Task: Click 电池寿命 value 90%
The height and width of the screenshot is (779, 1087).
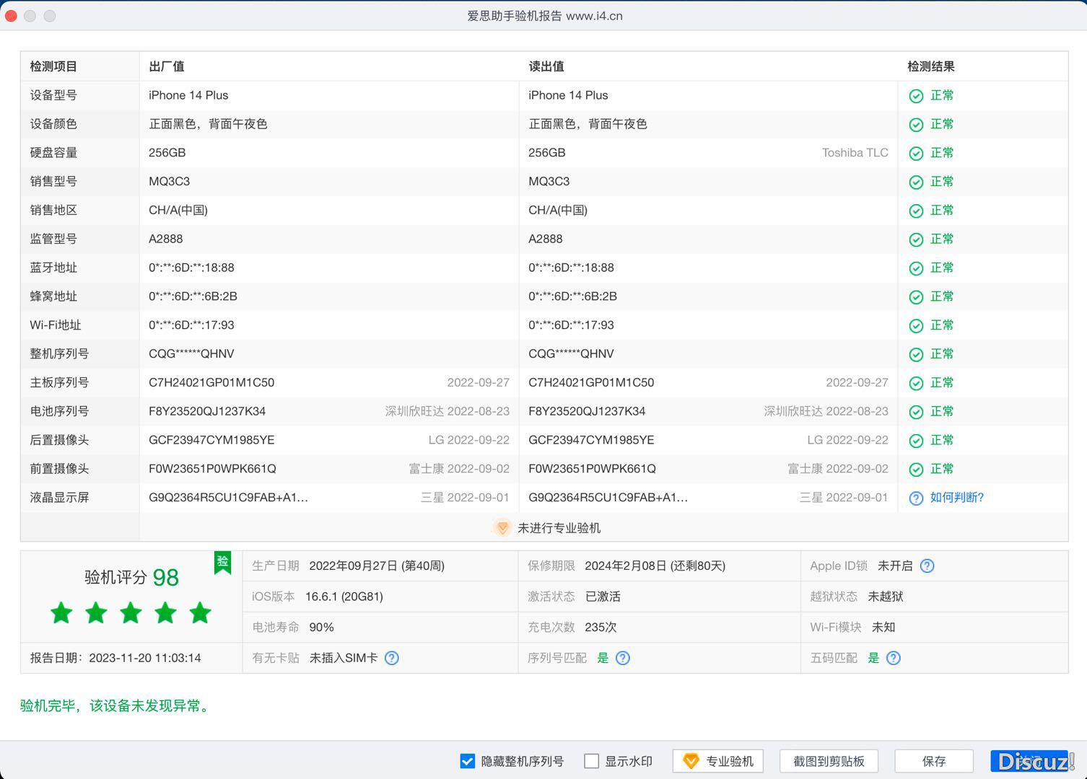Action: (321, 628)
